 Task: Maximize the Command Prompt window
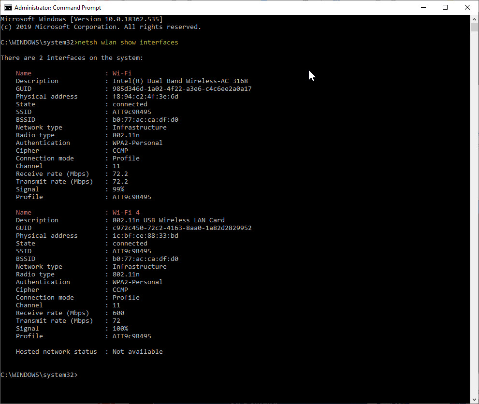[x=445, y=8]
